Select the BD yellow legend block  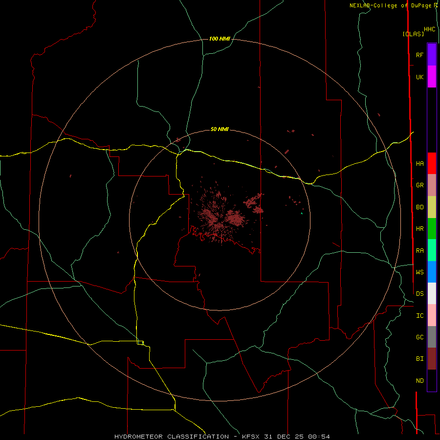[x=432, y=207]
